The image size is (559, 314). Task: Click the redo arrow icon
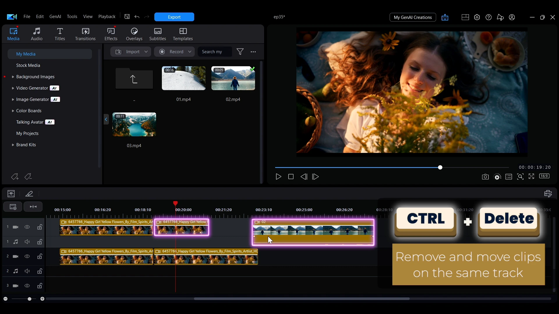(147, 17)
